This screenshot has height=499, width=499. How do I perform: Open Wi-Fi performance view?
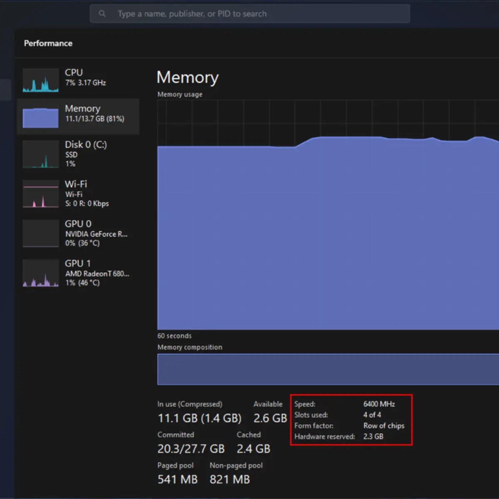[78, 194]
